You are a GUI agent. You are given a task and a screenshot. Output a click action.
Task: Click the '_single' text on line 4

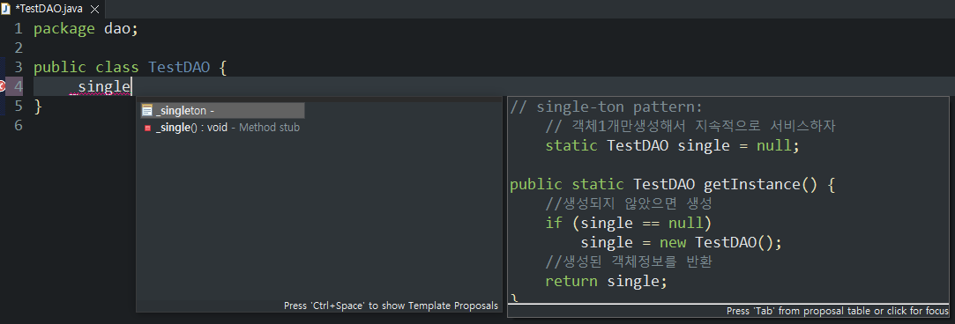[100, 87]
